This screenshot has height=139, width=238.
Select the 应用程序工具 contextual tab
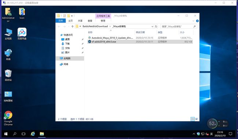click(103, 16)
